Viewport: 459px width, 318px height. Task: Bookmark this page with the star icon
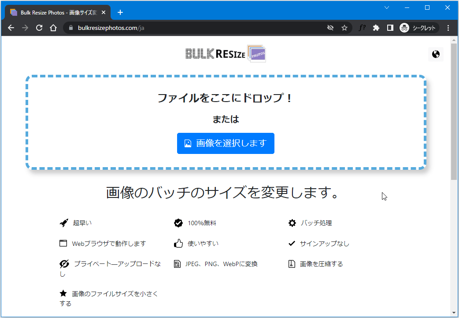[x=344, y=28]
